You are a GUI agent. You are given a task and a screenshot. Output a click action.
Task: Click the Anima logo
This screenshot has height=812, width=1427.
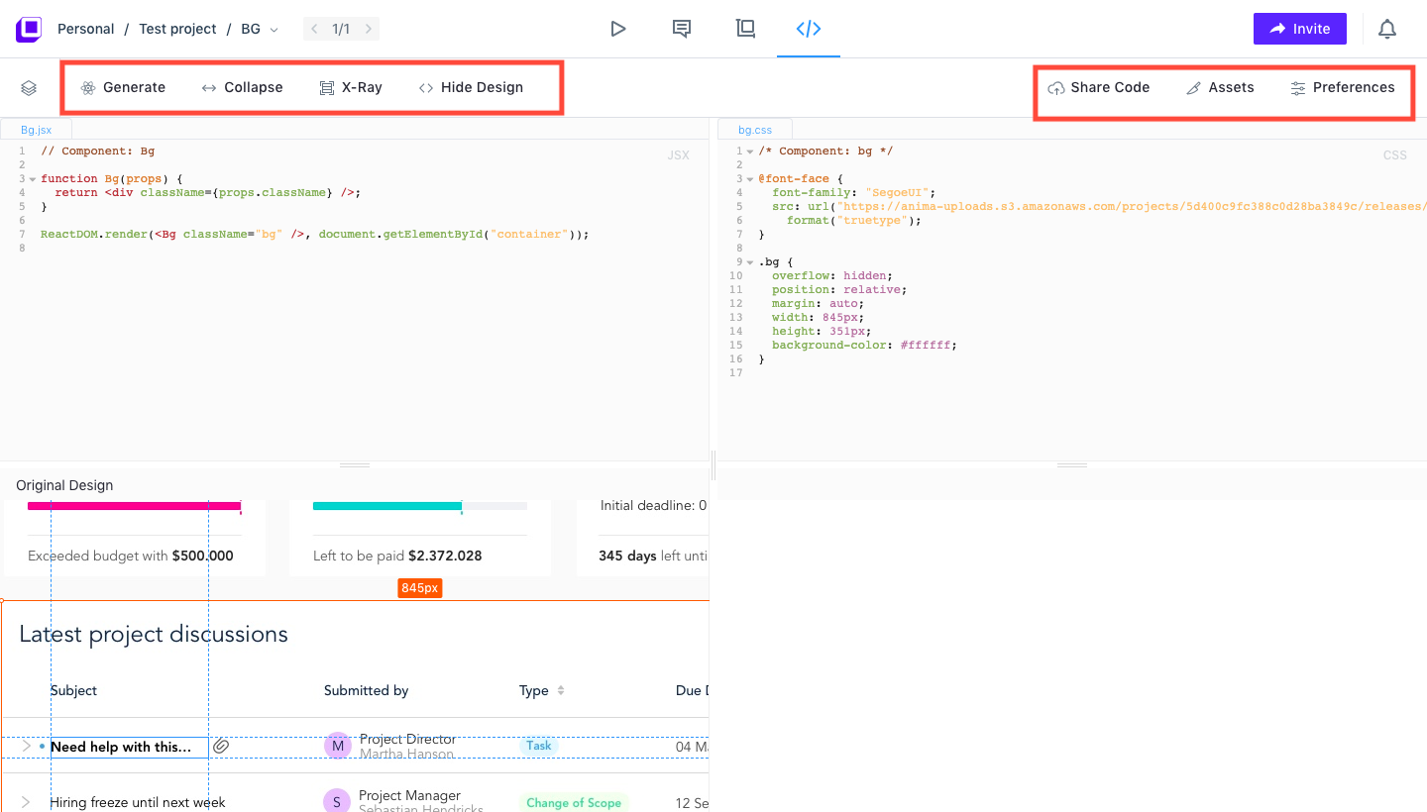coord(28,29)
